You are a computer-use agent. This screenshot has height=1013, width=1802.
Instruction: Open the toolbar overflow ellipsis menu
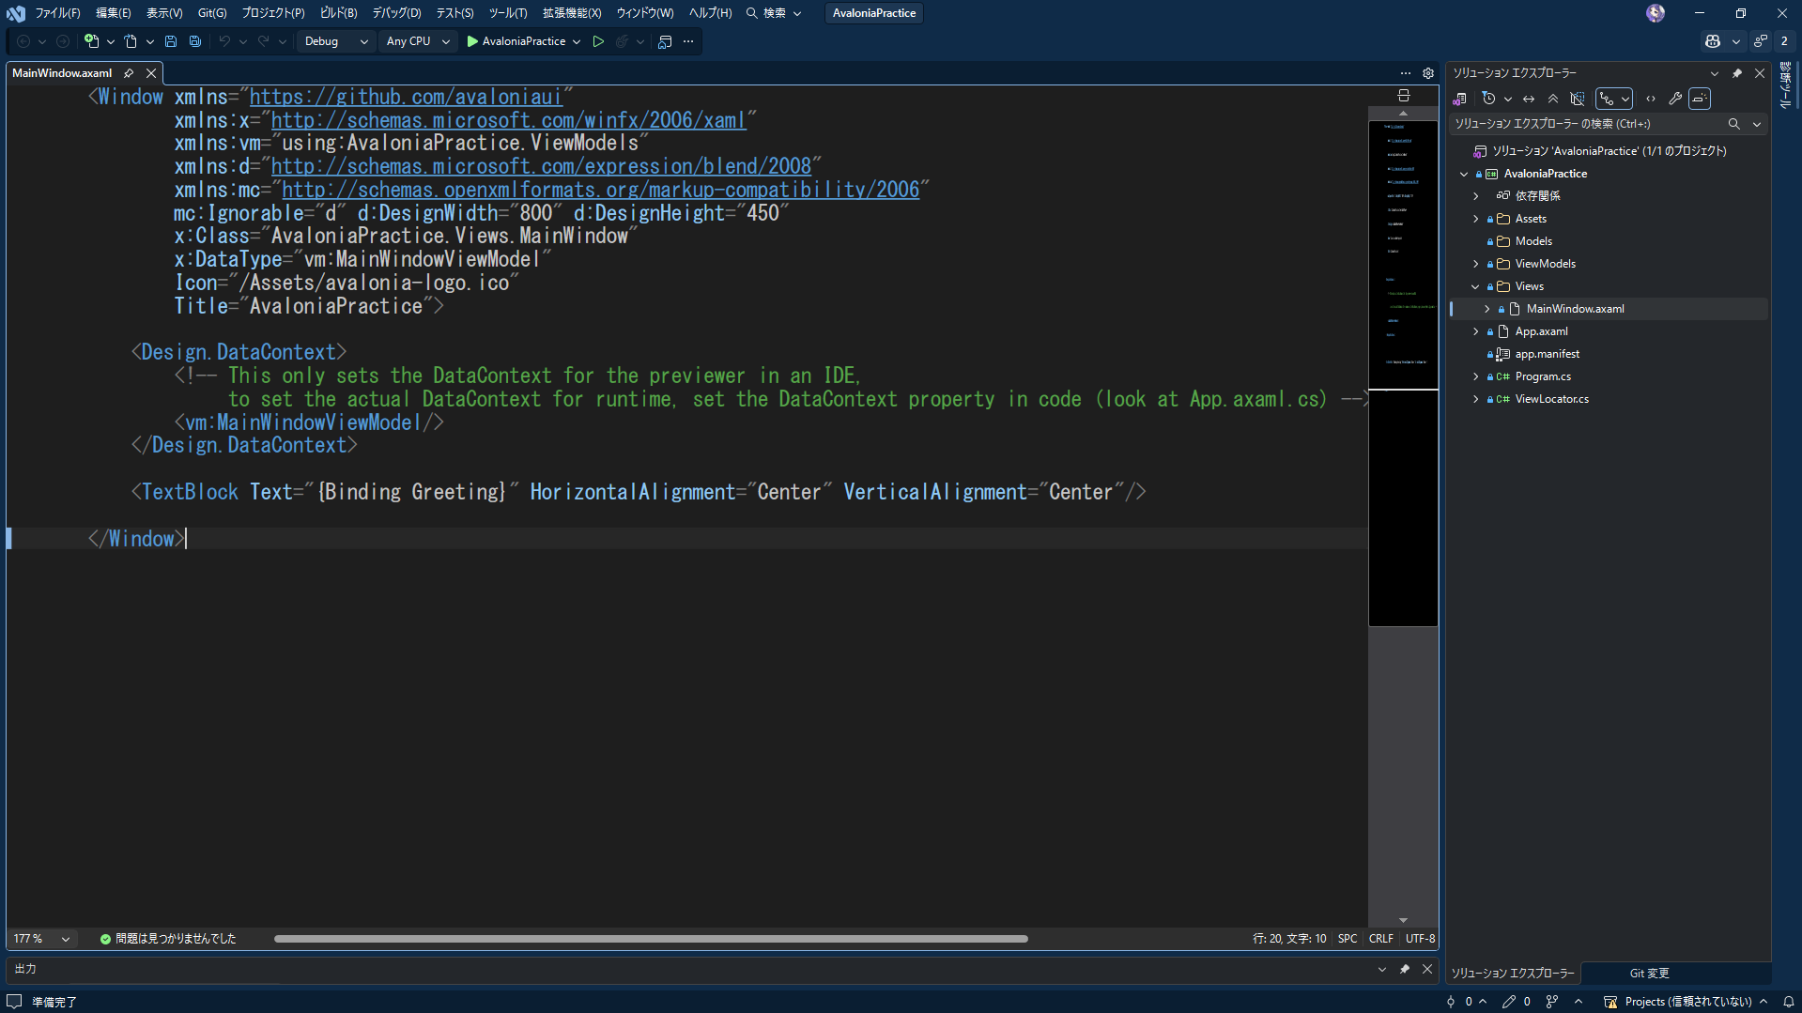click(x=688, y=41)
